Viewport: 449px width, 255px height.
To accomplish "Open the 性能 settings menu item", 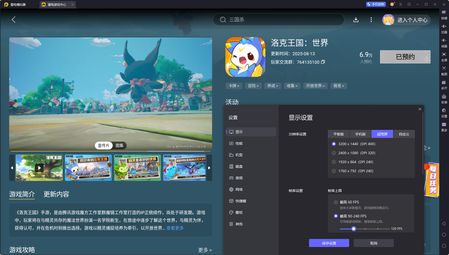I will pyautogui.click(x=239, y=143).
